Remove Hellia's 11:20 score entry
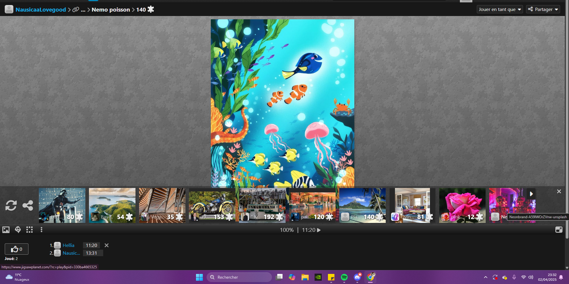This screenshot has height=284, width=569. tap(106, 245)
